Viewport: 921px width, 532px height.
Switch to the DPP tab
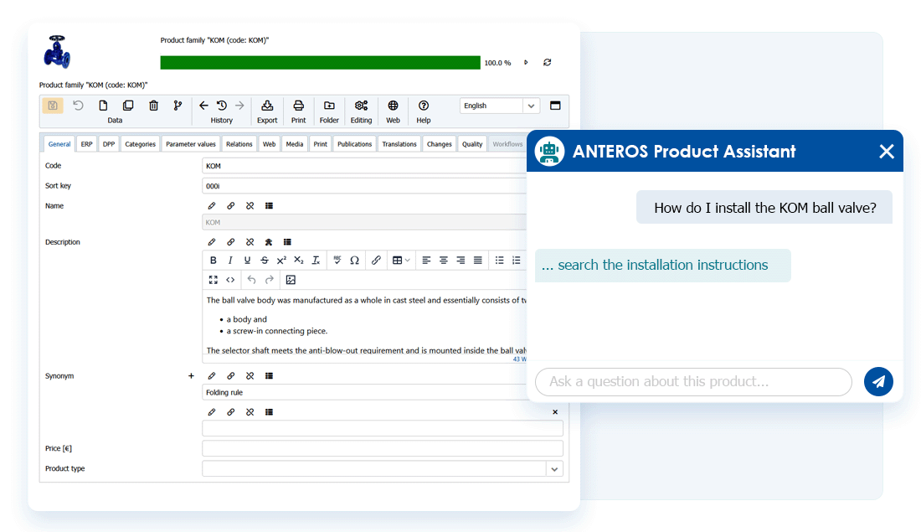[109, 144]
